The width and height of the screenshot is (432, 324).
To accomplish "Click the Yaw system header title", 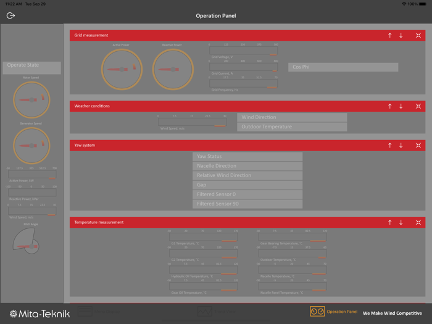I will tap(85, 145).
